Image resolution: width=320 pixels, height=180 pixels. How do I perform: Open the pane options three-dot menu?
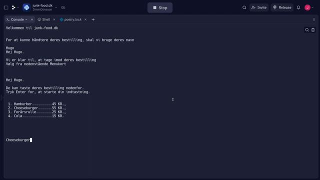(314, 19)
